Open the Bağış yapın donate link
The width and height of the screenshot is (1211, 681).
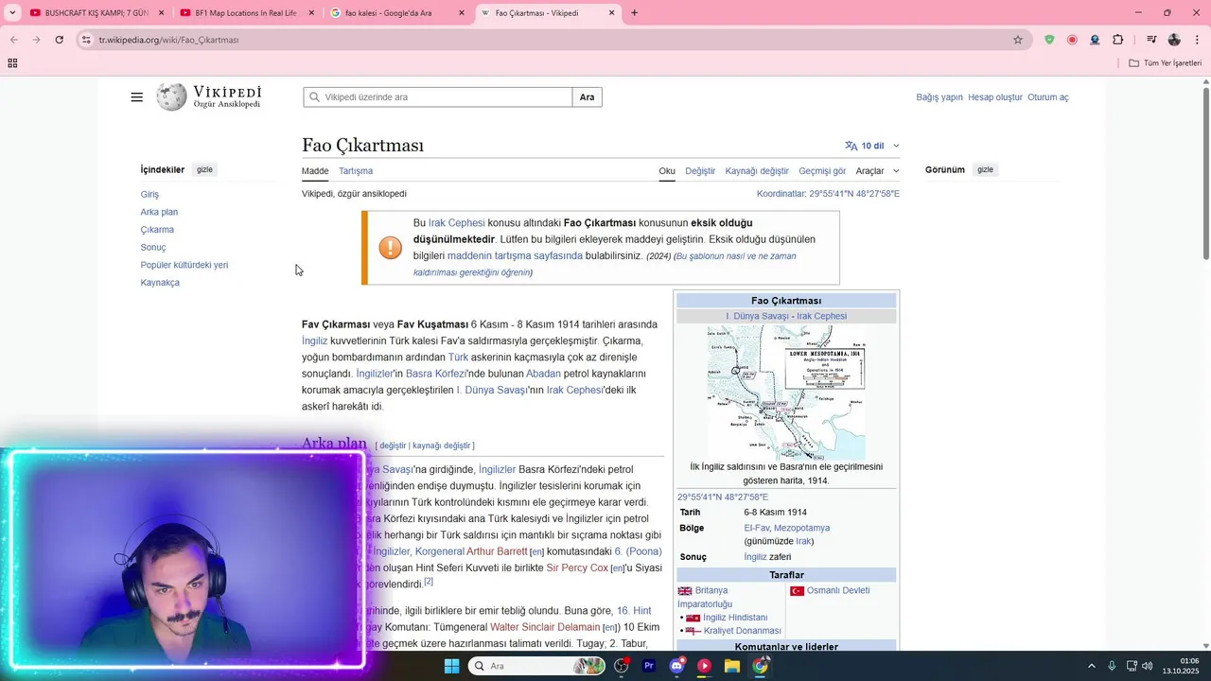click(939, 97)
